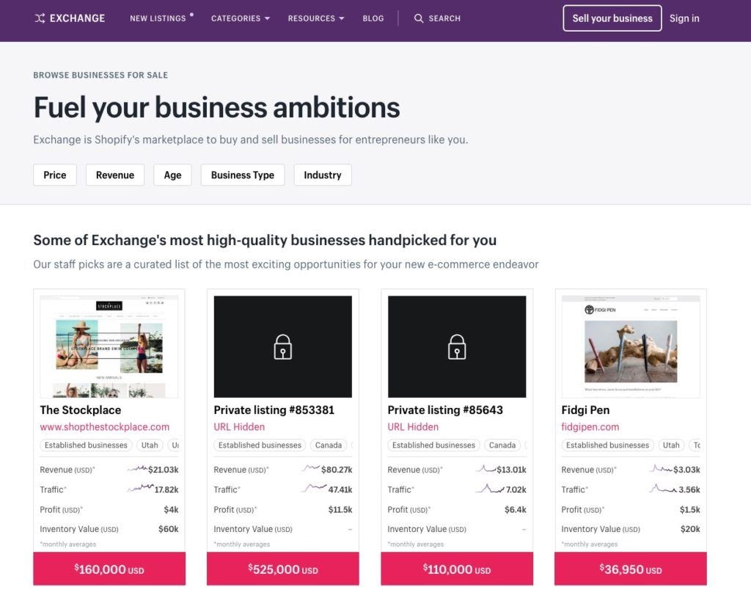Expand the Resources dropdown menu
751x601 pixels.
point(316,18)
